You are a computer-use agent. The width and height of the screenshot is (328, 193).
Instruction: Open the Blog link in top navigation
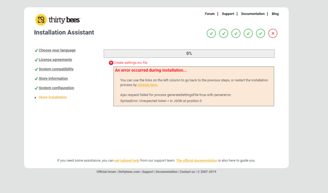pyautogui.click(x=275, y=14)
